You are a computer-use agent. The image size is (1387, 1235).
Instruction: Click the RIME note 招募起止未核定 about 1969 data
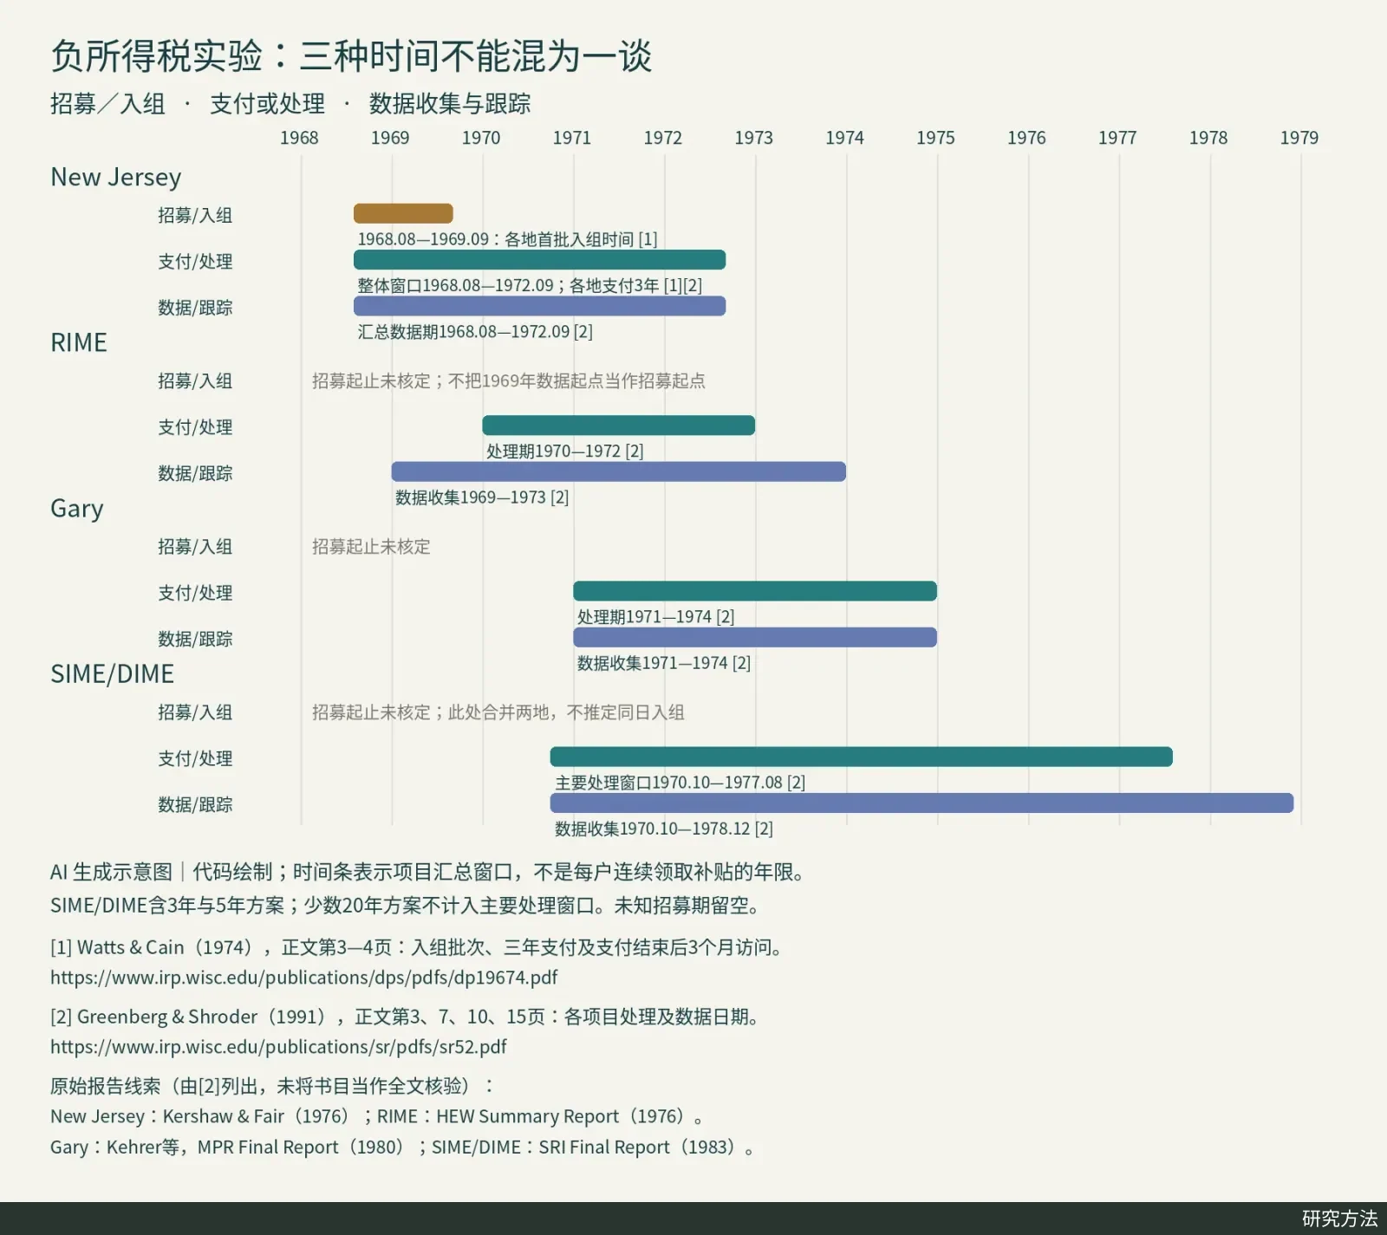(509, 380)
